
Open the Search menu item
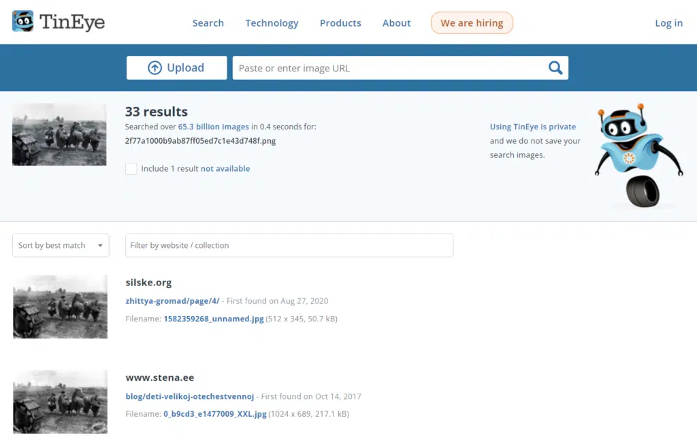pos(208,23)
